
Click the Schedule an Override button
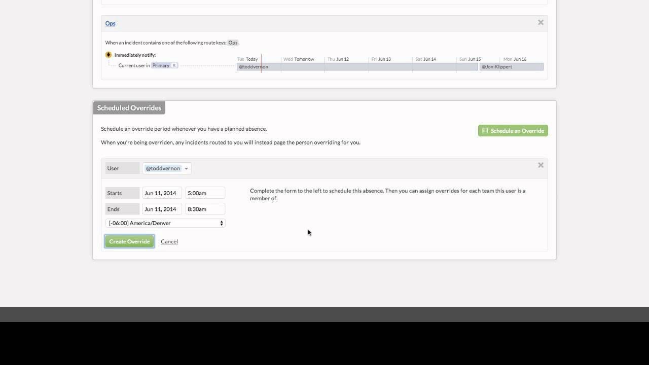[513, 131]
